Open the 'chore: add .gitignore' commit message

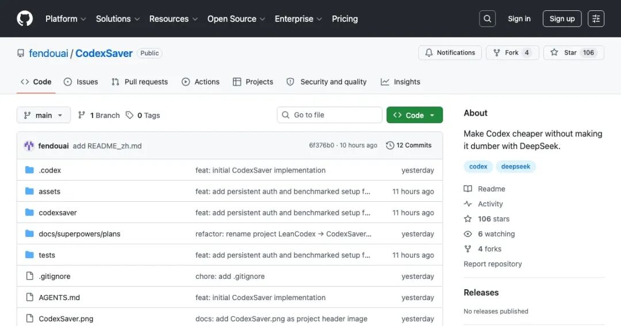coord(229,276)
